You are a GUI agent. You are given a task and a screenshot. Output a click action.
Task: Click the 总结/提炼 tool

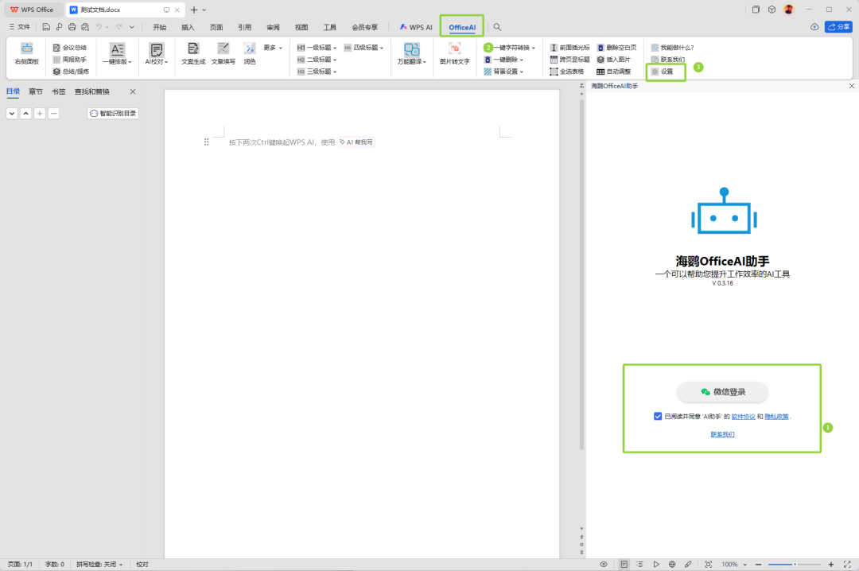click(x=72, y=72)
